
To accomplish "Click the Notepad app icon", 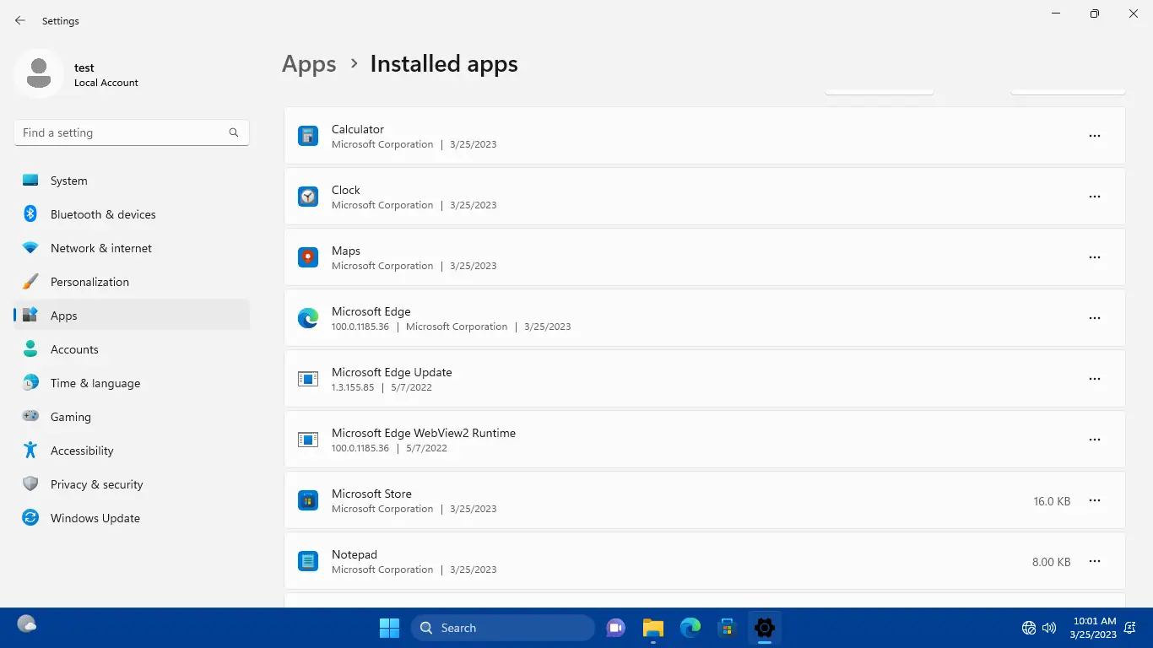I will coord(308,561).
